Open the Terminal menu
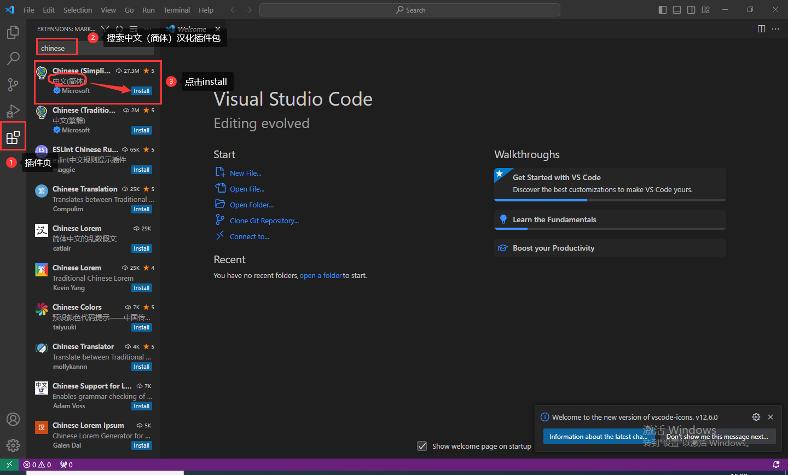Image resolution: width=788 pixels, height=475 pixels. 176,10
